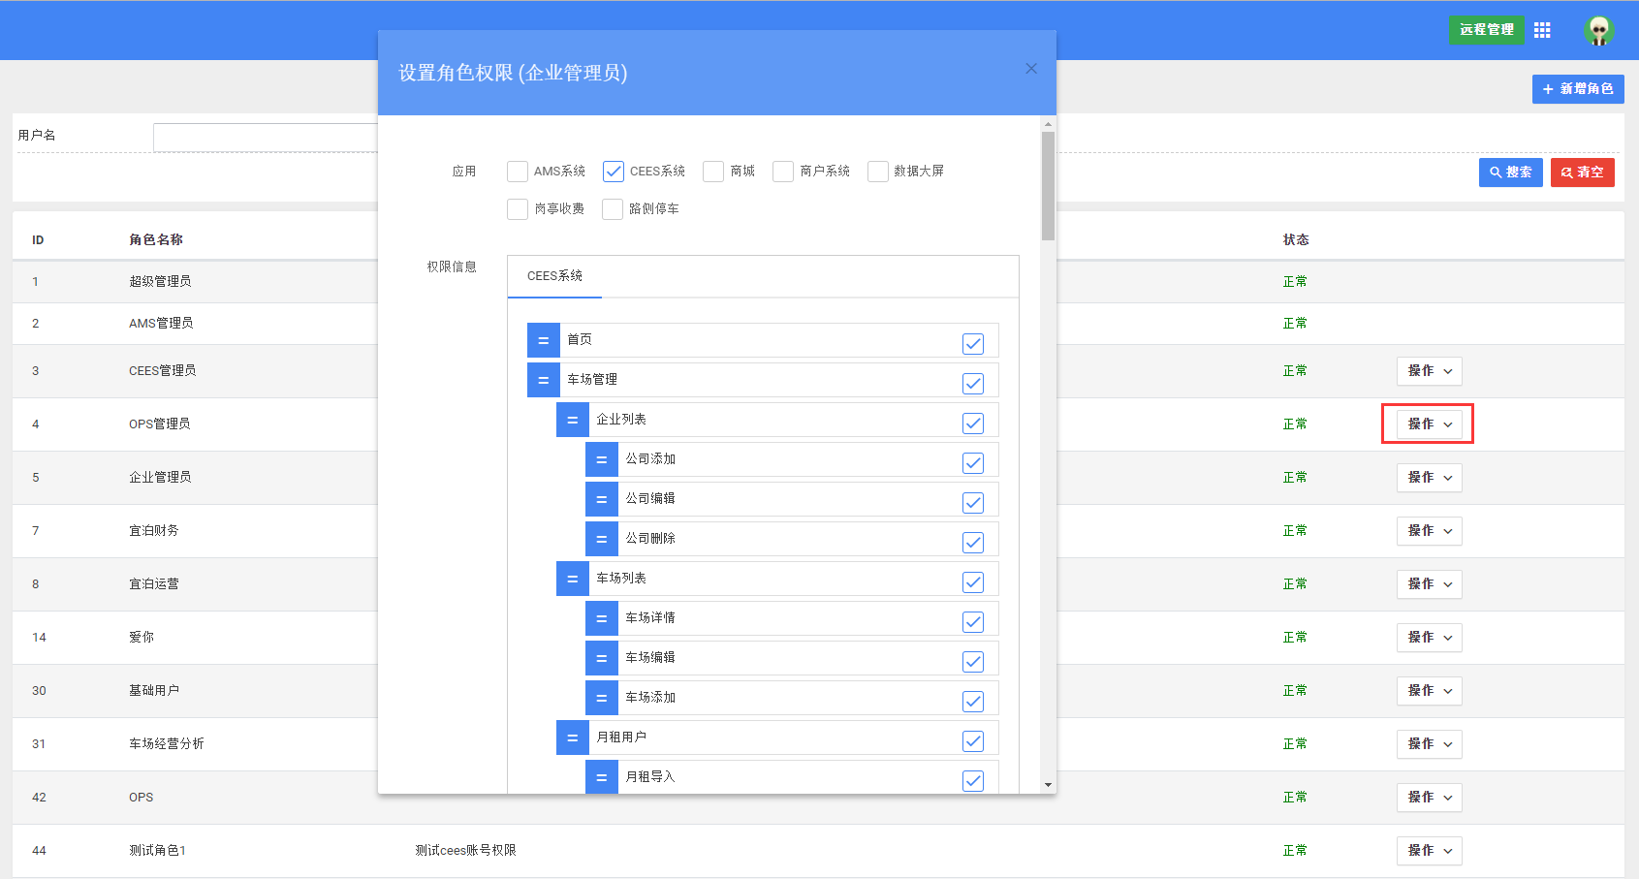Click the red 清空 button
Viewport: 1639px width, 879px height.
pos(1583,173)
